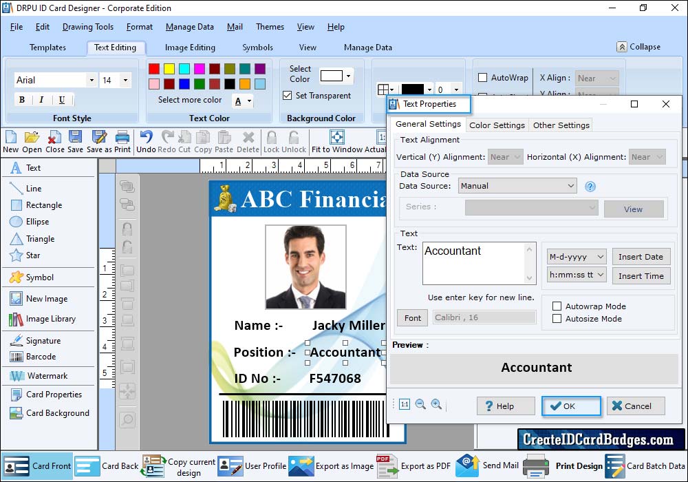Switch to Color Settings tab
Viewport: 688px width, 482px height.
tap(497, 125)
